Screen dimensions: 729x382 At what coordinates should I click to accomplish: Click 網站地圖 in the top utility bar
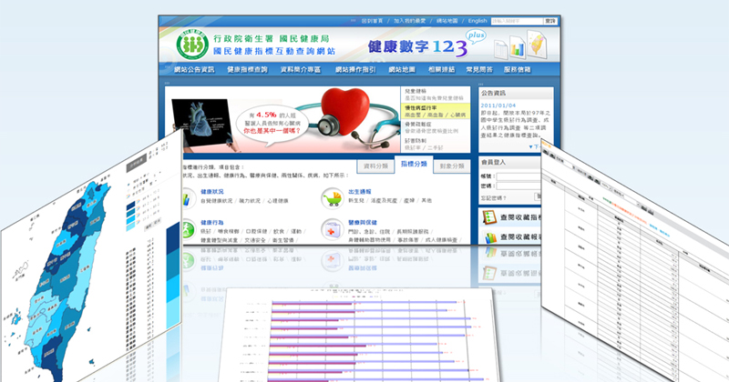(447, 21)
